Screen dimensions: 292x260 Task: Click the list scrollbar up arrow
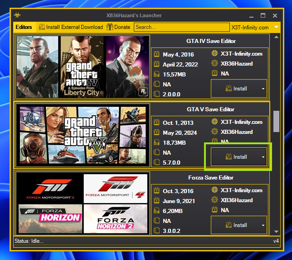[x=277, y=37]
